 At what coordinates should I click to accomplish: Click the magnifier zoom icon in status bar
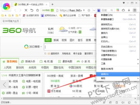(136, 102)
